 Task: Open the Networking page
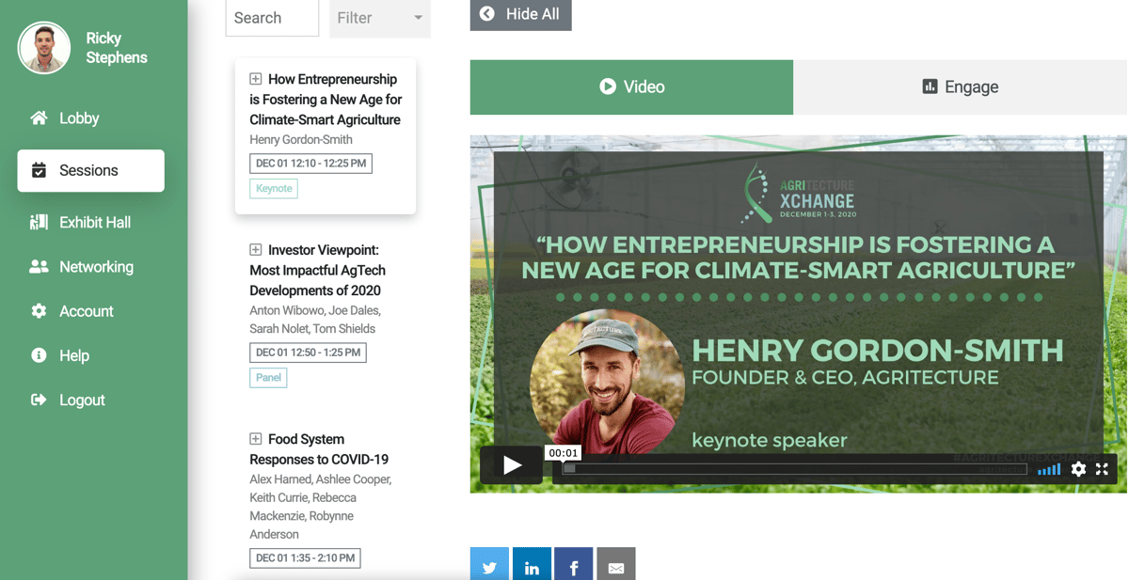(x=96, y=267)
